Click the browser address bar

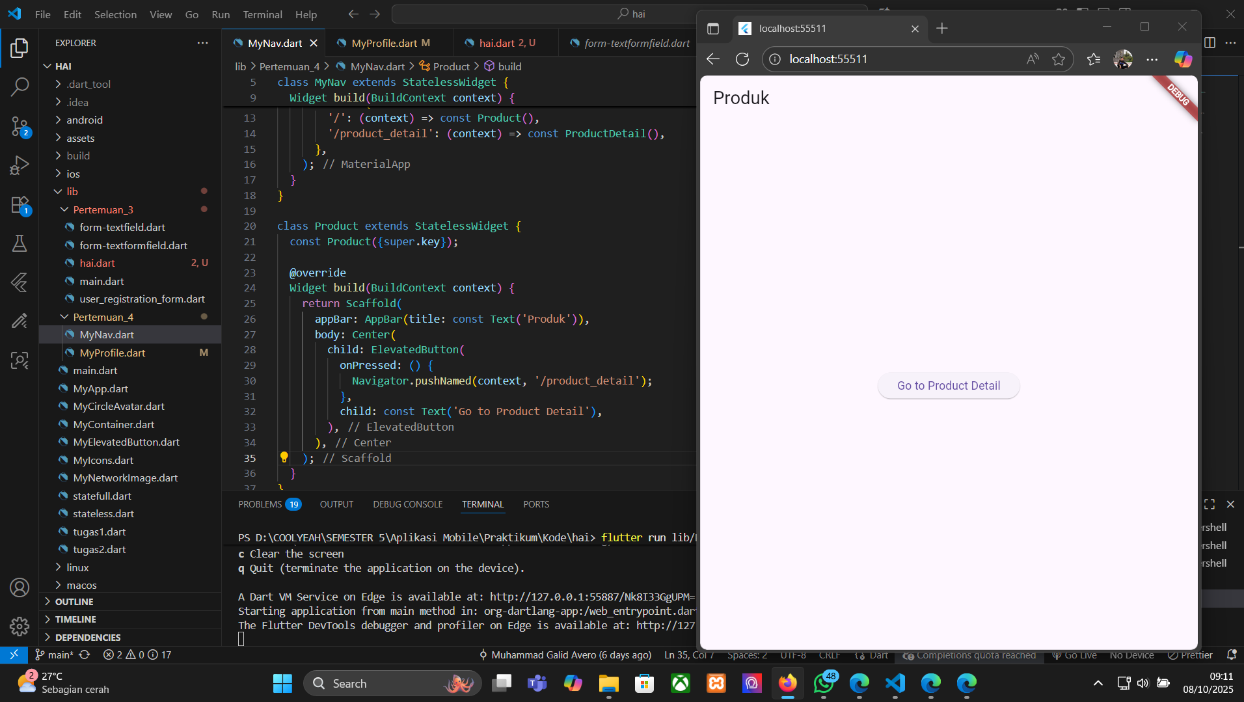[898, 59]
